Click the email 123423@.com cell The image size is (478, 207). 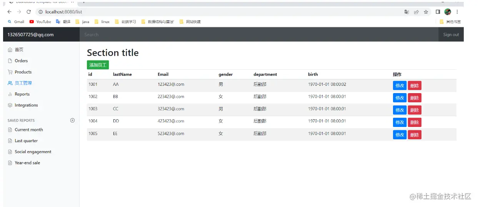click(x=171, y=84)
